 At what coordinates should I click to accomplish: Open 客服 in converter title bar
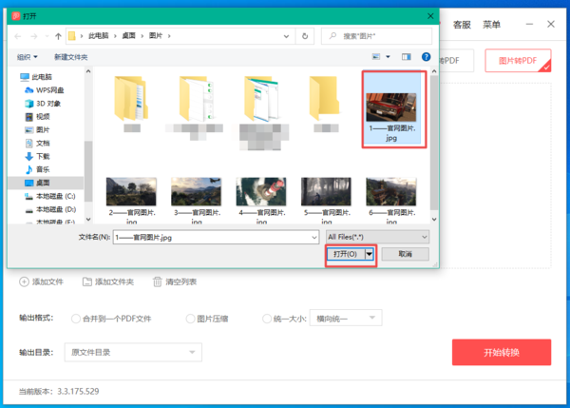(x=462, y=25)
